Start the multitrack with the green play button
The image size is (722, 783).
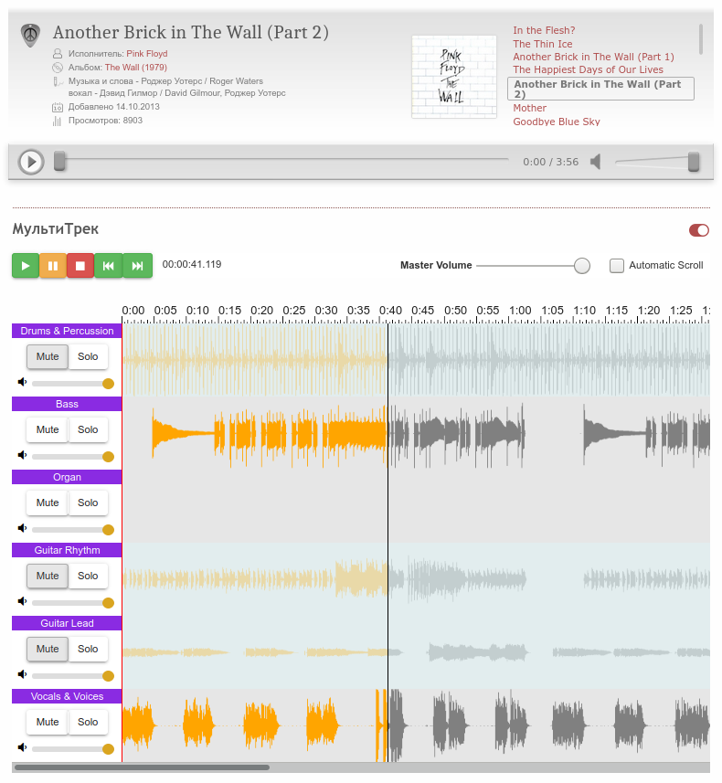[x=26, y=266]
